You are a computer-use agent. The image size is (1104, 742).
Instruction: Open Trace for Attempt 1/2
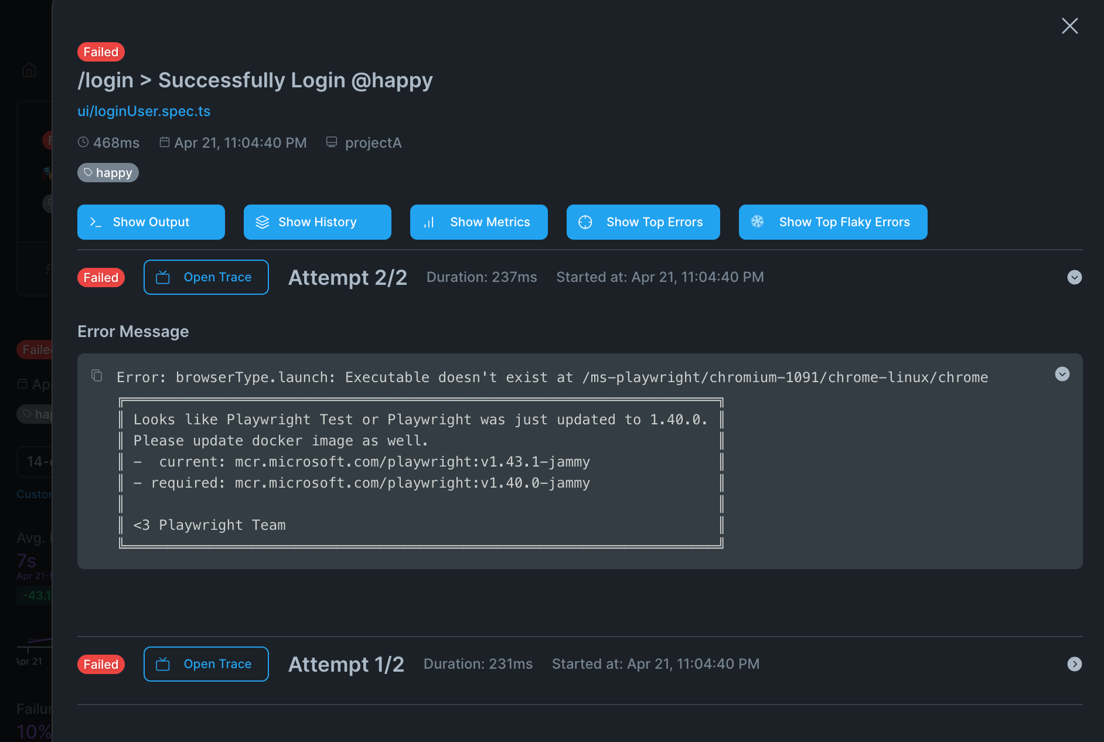tap(206, 664)
